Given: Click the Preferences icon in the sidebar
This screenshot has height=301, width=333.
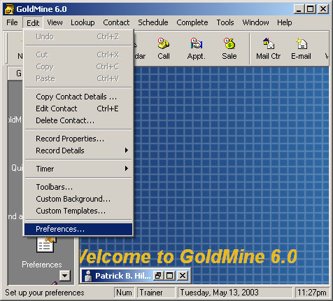Looking at the screenshot, I should point(46,245).
